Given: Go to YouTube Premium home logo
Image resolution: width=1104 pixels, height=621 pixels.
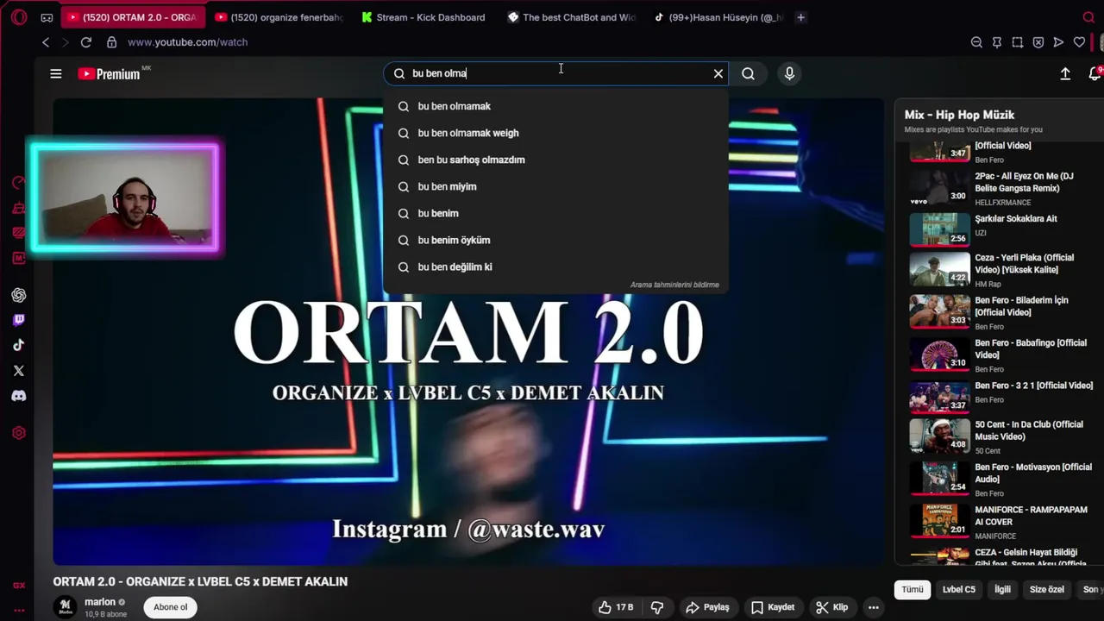Looking at the screenshot, I should click(110, 74).
